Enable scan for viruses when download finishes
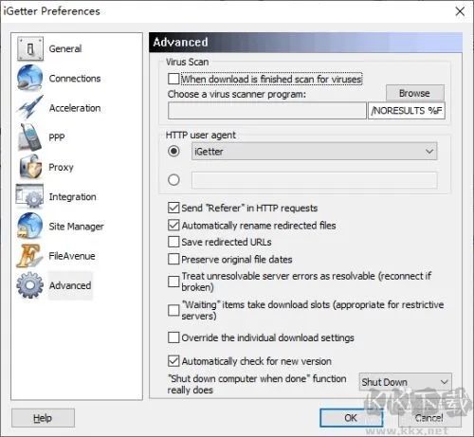This screenshot has height=437, width=474. click(173, 79)
